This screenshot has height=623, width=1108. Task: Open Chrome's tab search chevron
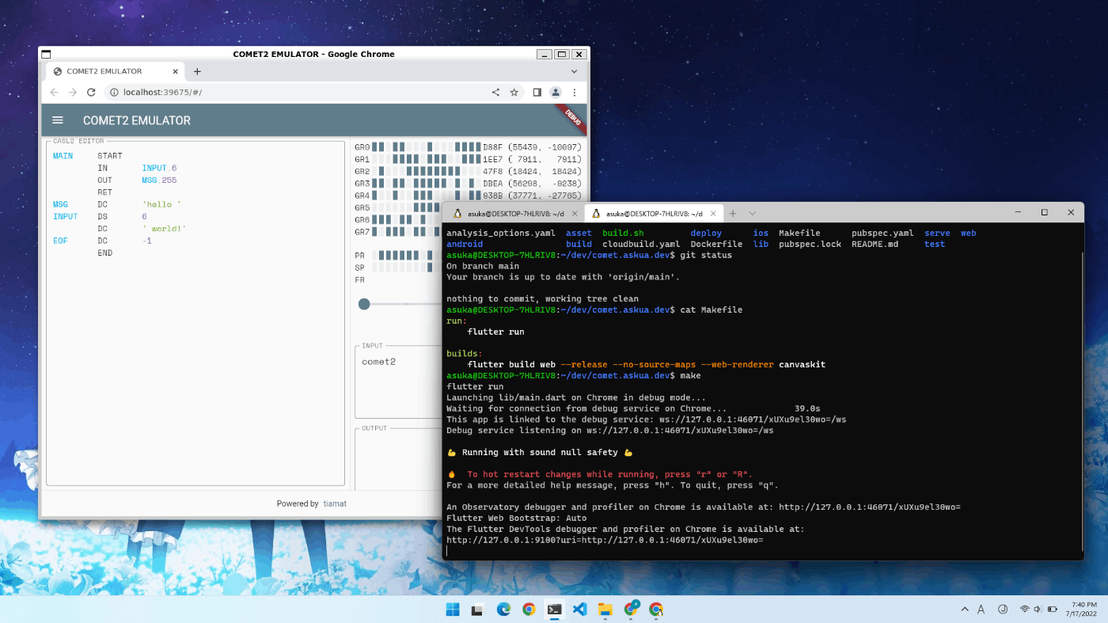point(575,71)
